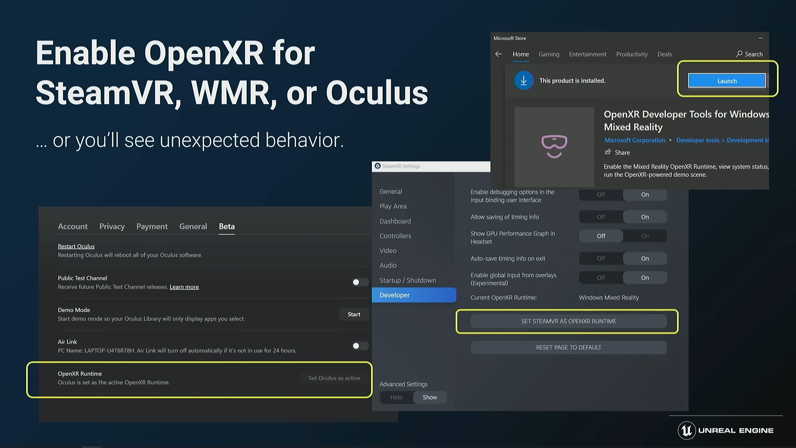
Task: Switch to the Gaming tab in Microsoft Store
Action: pos(548,54)
